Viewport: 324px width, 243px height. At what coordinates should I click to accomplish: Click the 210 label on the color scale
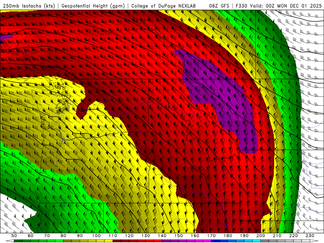point(277,236)
